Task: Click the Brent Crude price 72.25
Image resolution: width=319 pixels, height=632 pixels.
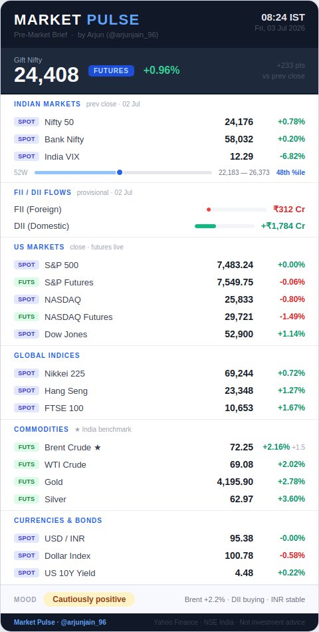Action: click(242, 447)
